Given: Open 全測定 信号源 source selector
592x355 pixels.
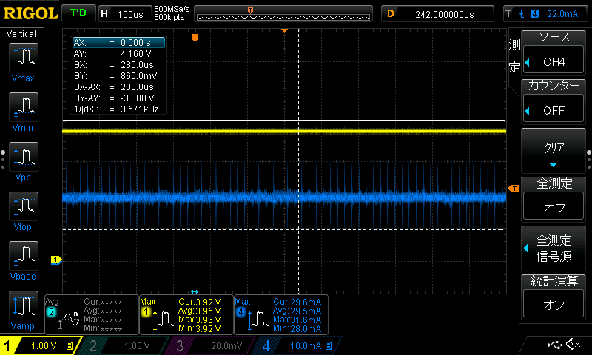Looking at the screenshot, I should tap(554, 248).
